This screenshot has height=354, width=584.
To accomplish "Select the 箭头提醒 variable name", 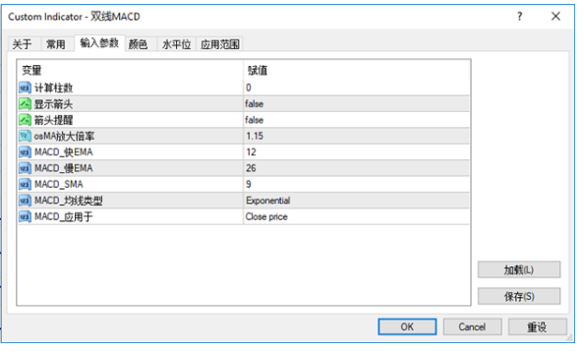I will (x=53, y=120).
